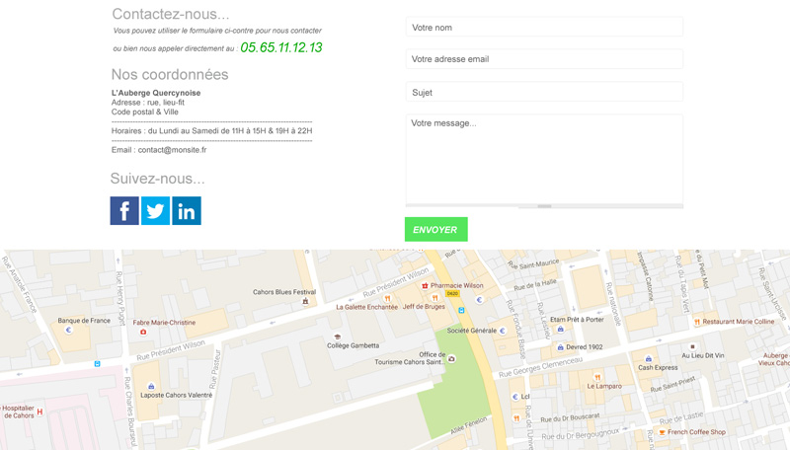The height and width of the screenshot is (450, 790).
Task: Click the Rue Anatole France label
Action: [x=20, y=284]
